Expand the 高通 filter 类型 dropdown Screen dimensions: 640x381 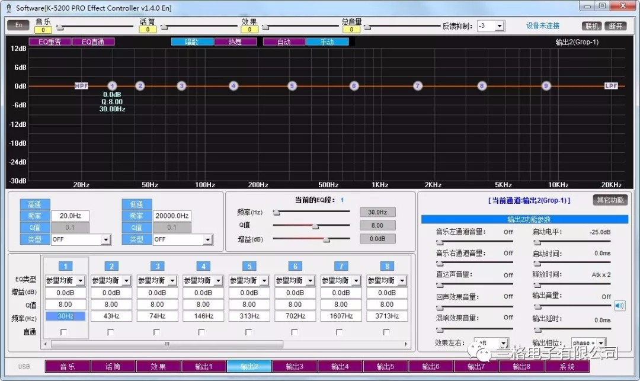105,240
